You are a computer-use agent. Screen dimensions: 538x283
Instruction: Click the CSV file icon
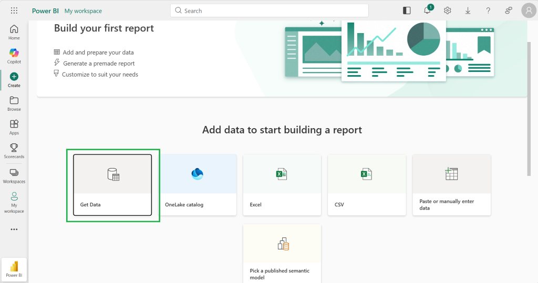coord(366,174)
